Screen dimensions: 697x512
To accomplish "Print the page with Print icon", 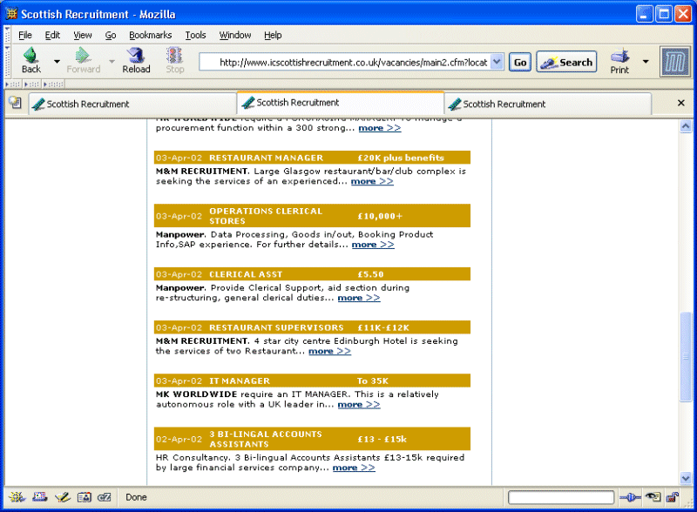I will (x=619, y=60).
